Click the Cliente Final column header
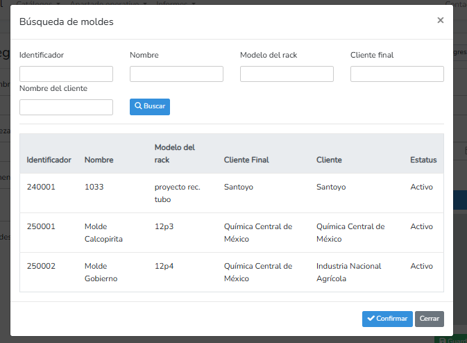 tap(246, 160)
